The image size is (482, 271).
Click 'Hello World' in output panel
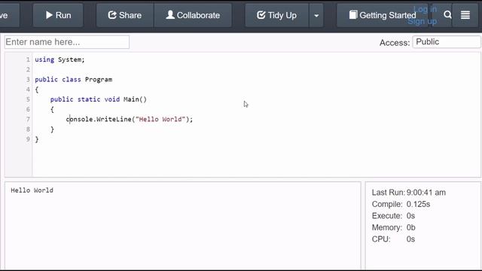32,190
